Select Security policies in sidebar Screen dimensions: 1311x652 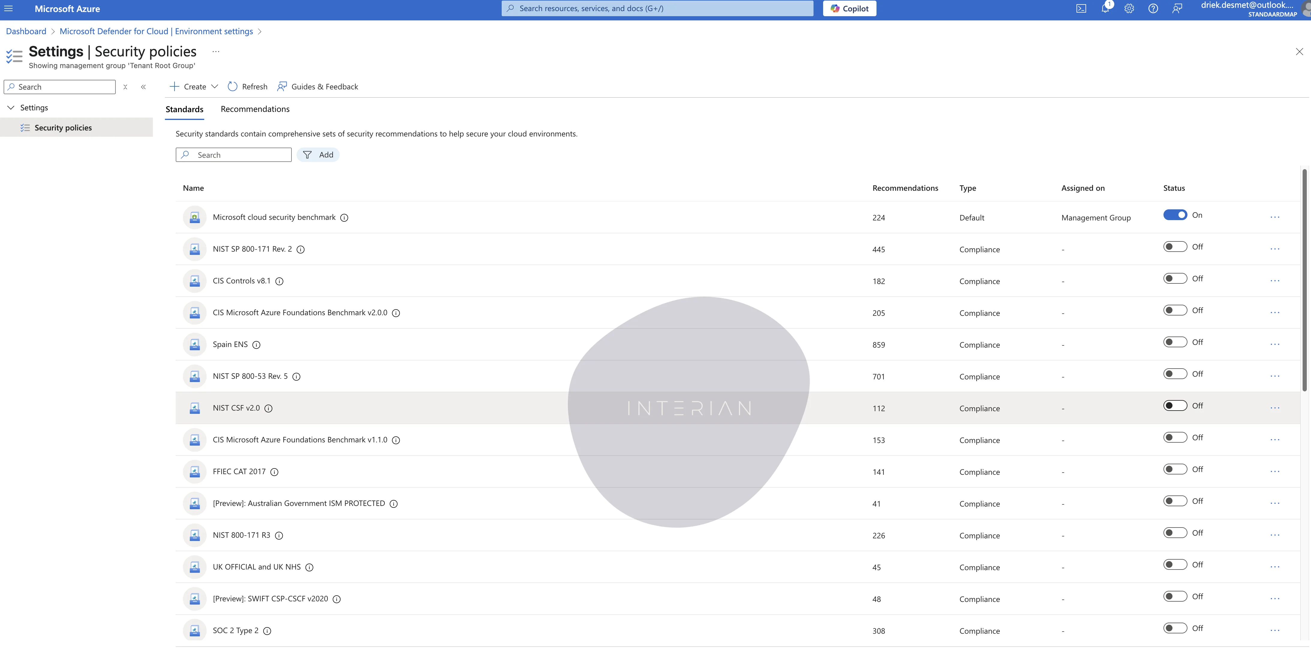pyautogui.click(x=63, y=128)
